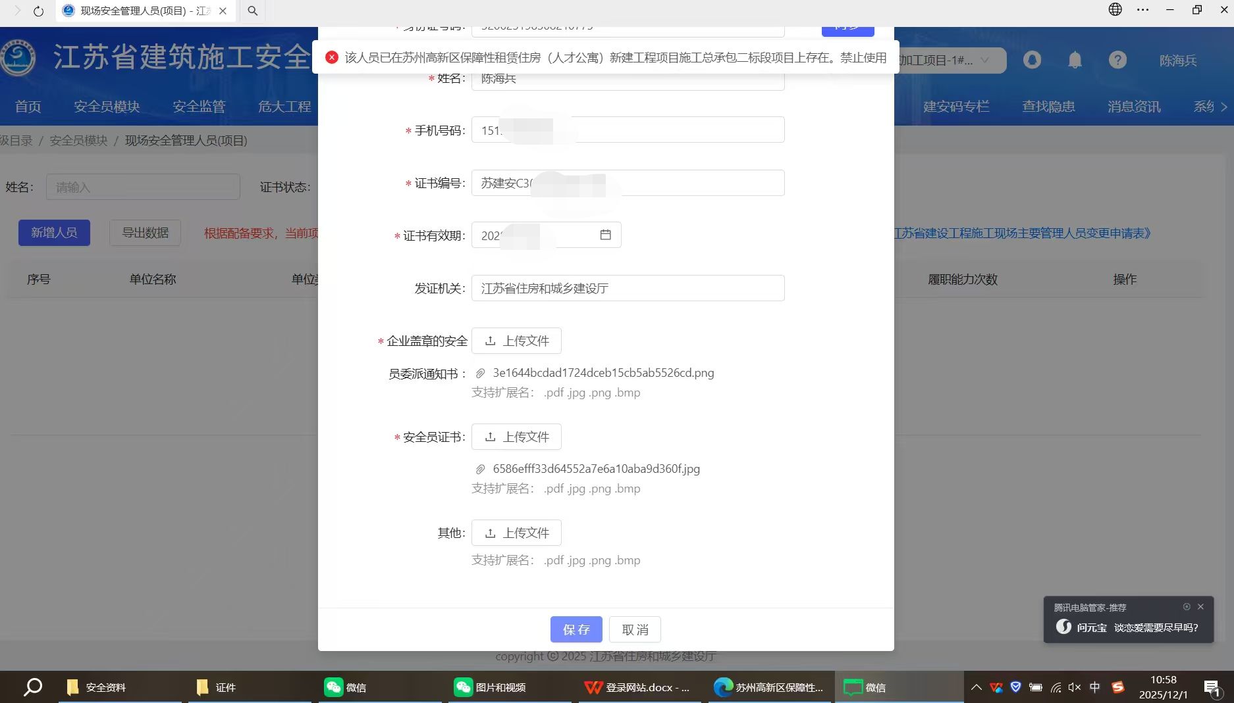Click the 发证机关 input field
This screenshot has height=703, width=1234.
pyautogui.click(x=628, y=288)
